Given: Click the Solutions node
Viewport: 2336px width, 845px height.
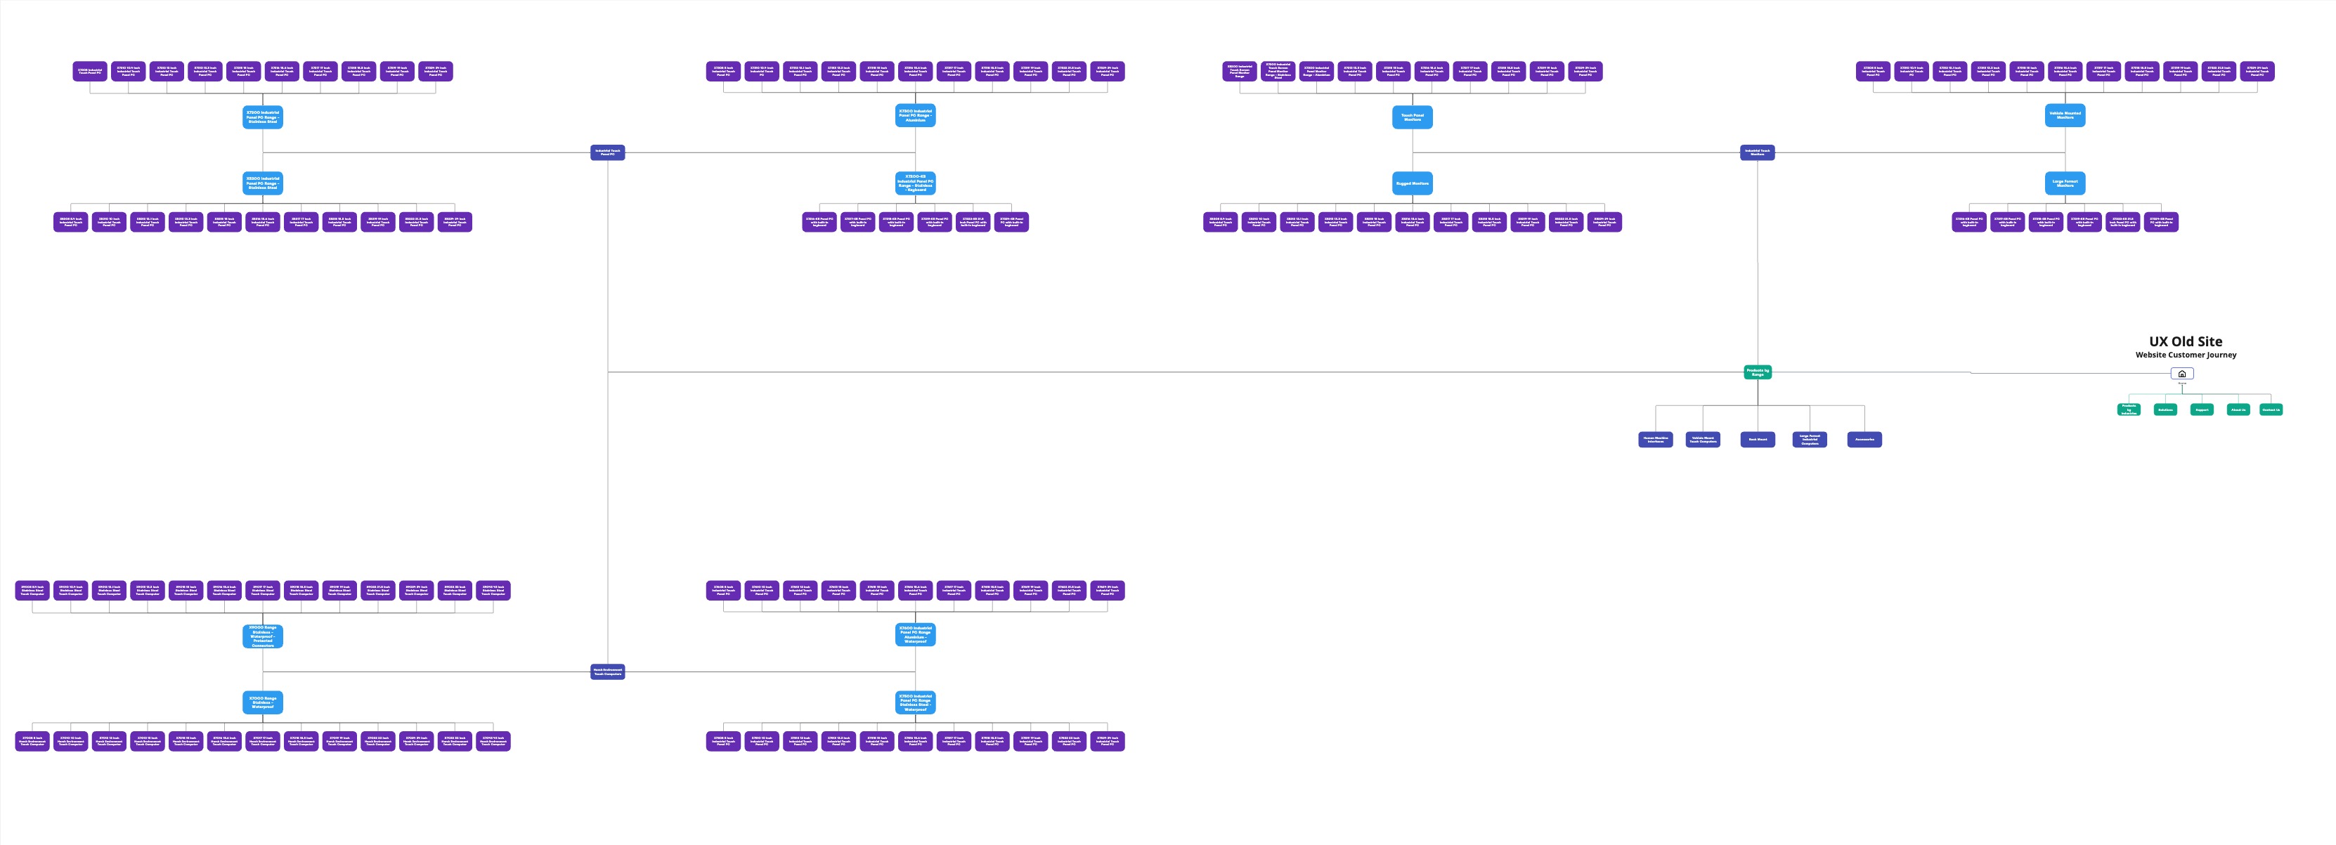Looking at the screenshot, I should point(2165,410).
